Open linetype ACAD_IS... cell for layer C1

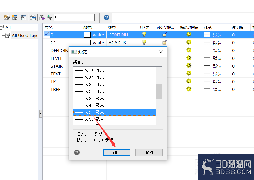point(120,43)
